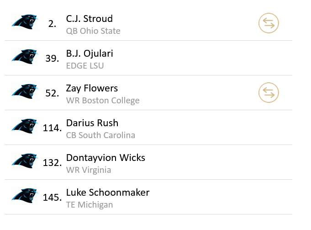Open Darius Rush player name
The image size is (311, 230).
coord(92,123)
